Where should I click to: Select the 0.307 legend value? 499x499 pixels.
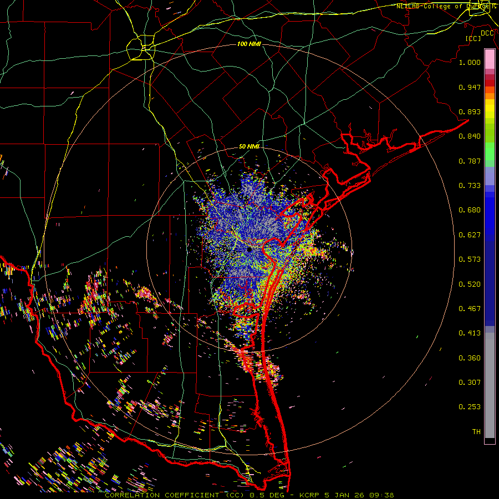coord(470,382)
